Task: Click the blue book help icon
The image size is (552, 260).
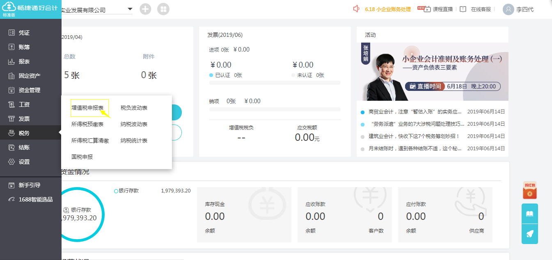Action: coord(529,214)
